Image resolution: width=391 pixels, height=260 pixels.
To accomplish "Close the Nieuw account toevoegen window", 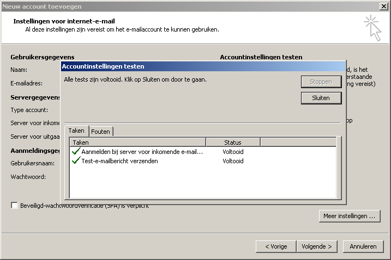I will 383,5.
